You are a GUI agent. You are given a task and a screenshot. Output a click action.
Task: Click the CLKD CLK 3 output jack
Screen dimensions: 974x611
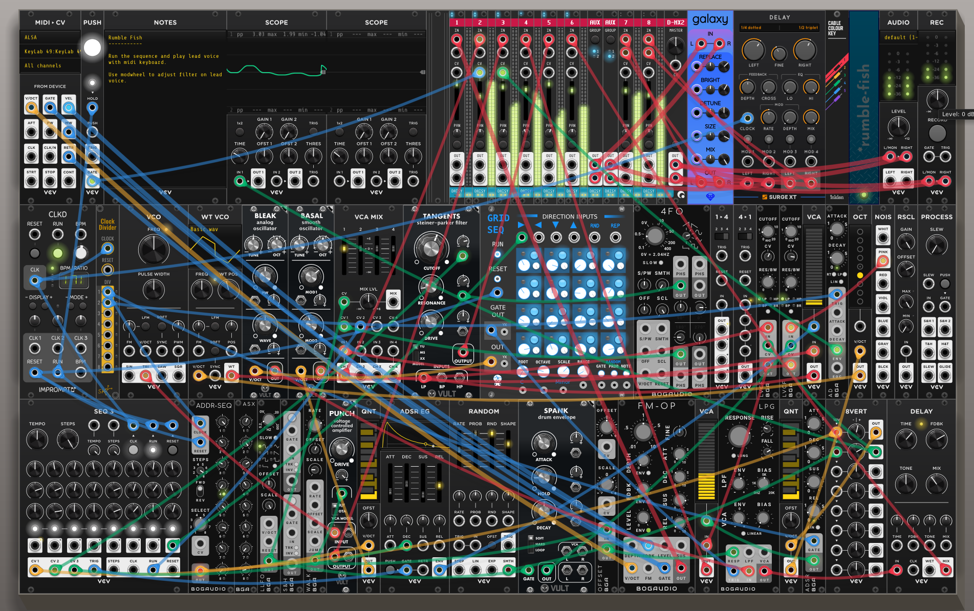pyautogui.click(x=81, y=348)
